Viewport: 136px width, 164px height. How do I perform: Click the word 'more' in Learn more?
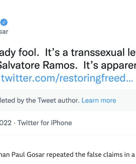108,101
